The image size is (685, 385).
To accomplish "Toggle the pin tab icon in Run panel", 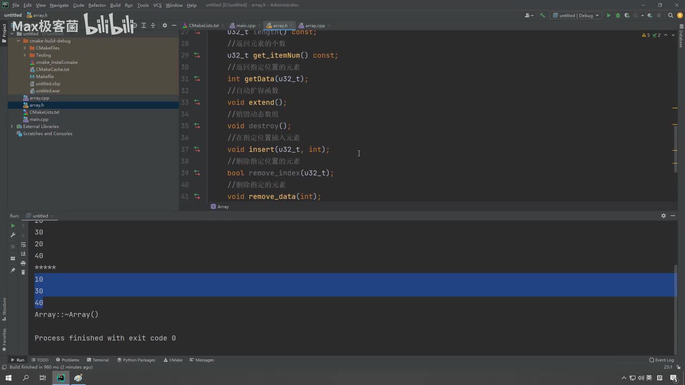I will [x=13, y=270].
